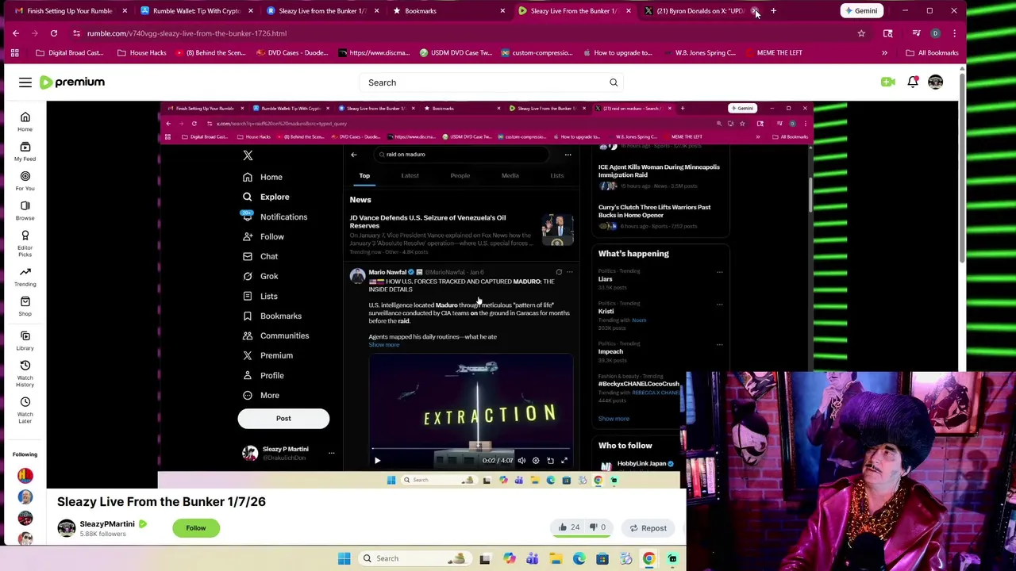Open the discmakers https bookmark
1016x571 pixels.
coord(373,52)
